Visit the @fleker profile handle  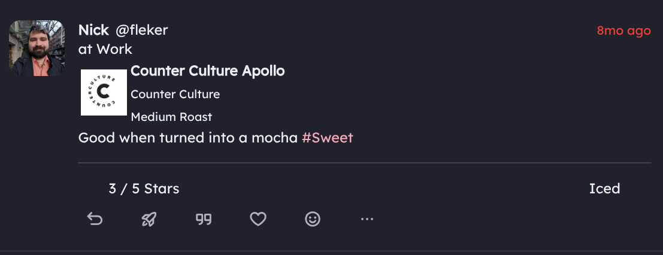coord(141,30)
